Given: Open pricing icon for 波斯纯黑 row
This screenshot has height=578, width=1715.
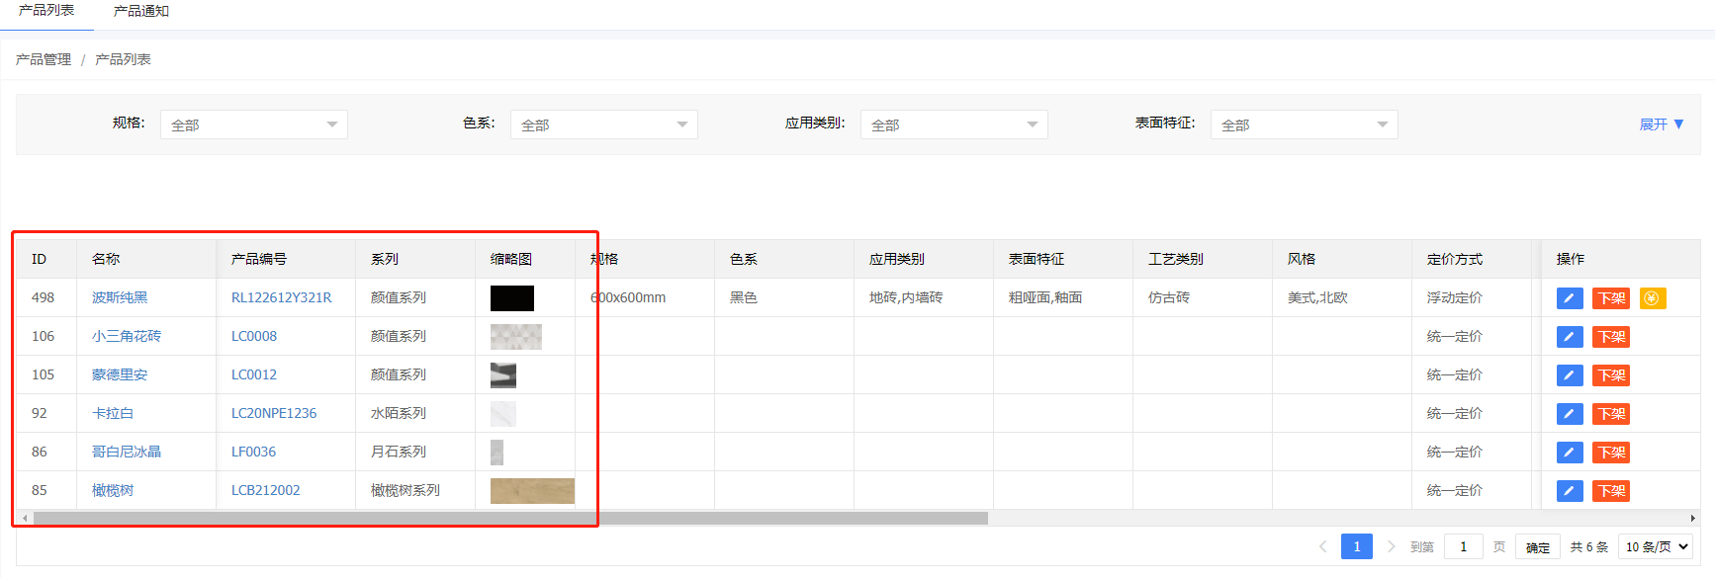Looking at the screenshot, I should coord(1653,298).
